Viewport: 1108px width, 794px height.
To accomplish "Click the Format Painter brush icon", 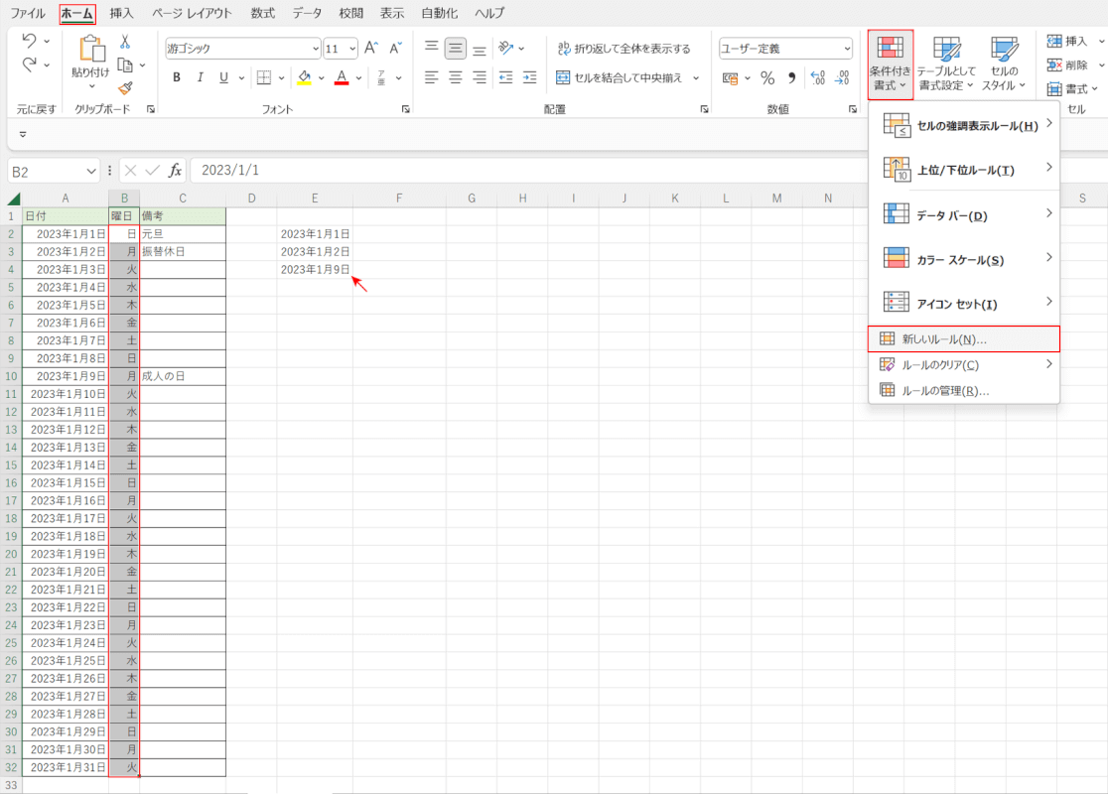I will point(125,87).
